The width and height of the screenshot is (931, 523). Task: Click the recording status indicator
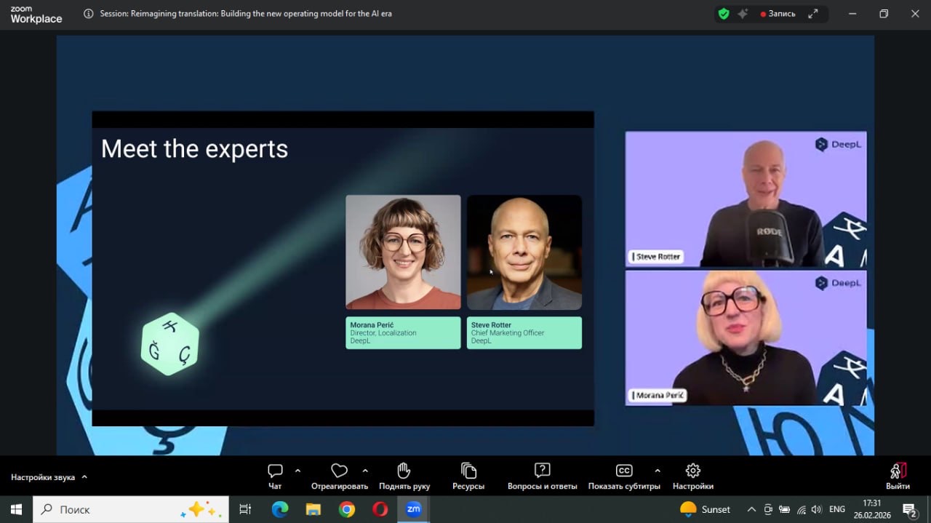coord(778,14)
